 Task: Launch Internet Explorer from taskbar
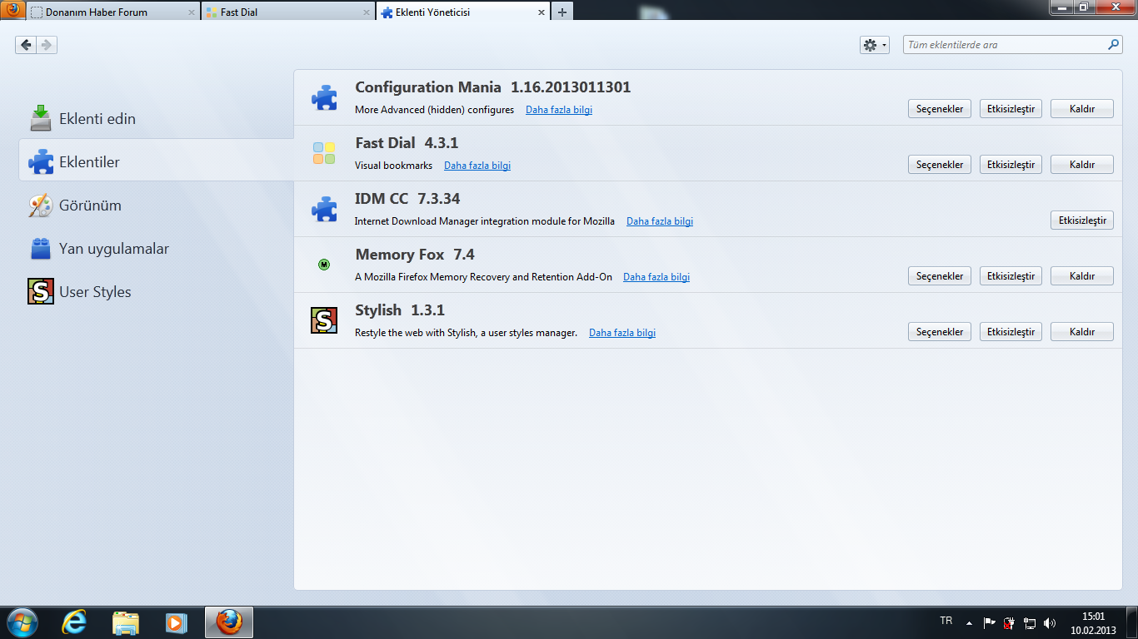(x=75, y=622)
